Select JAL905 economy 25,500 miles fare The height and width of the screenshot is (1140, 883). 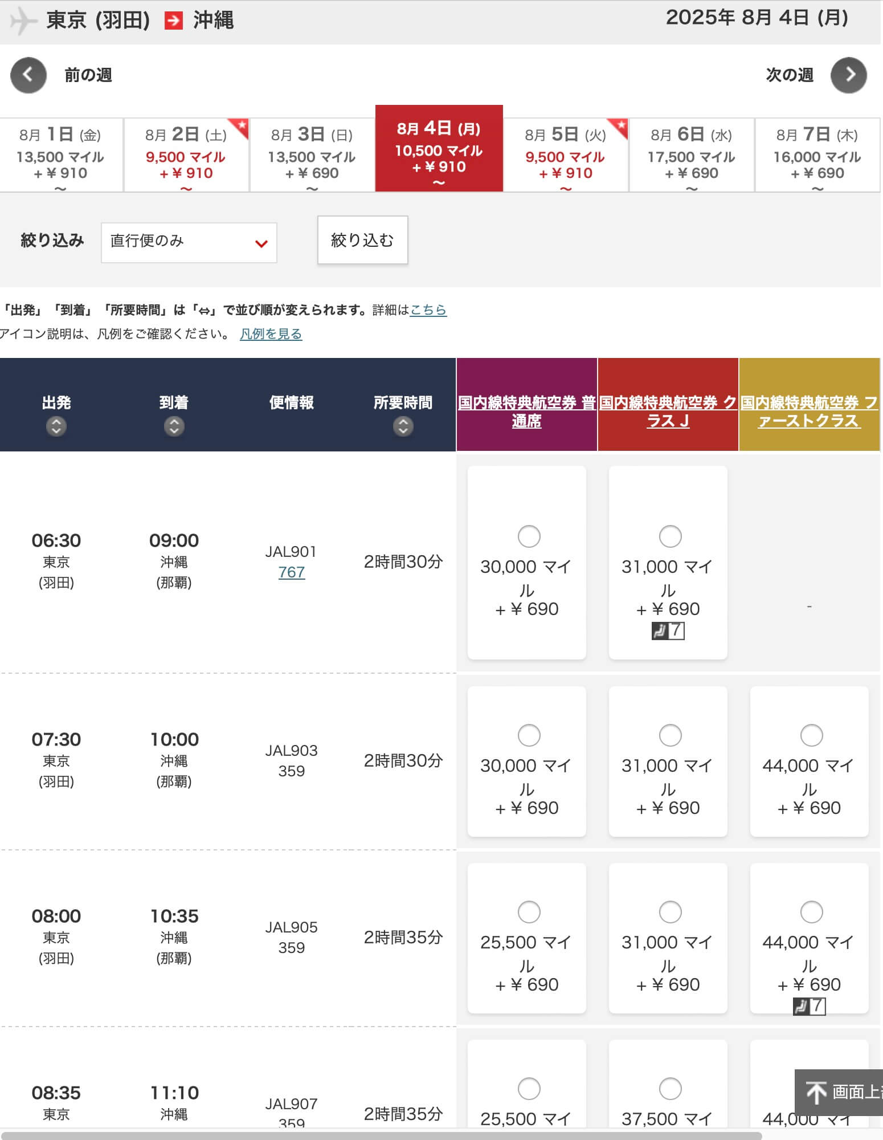pos(529,911)
